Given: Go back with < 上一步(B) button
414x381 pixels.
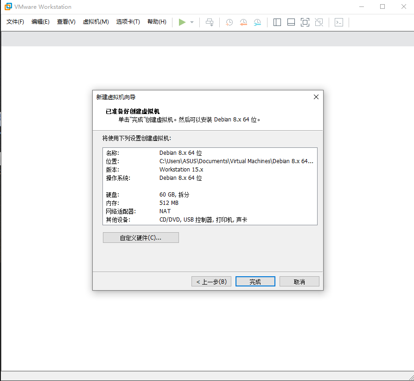Looking at the screenshot, I should coord(211,281).
